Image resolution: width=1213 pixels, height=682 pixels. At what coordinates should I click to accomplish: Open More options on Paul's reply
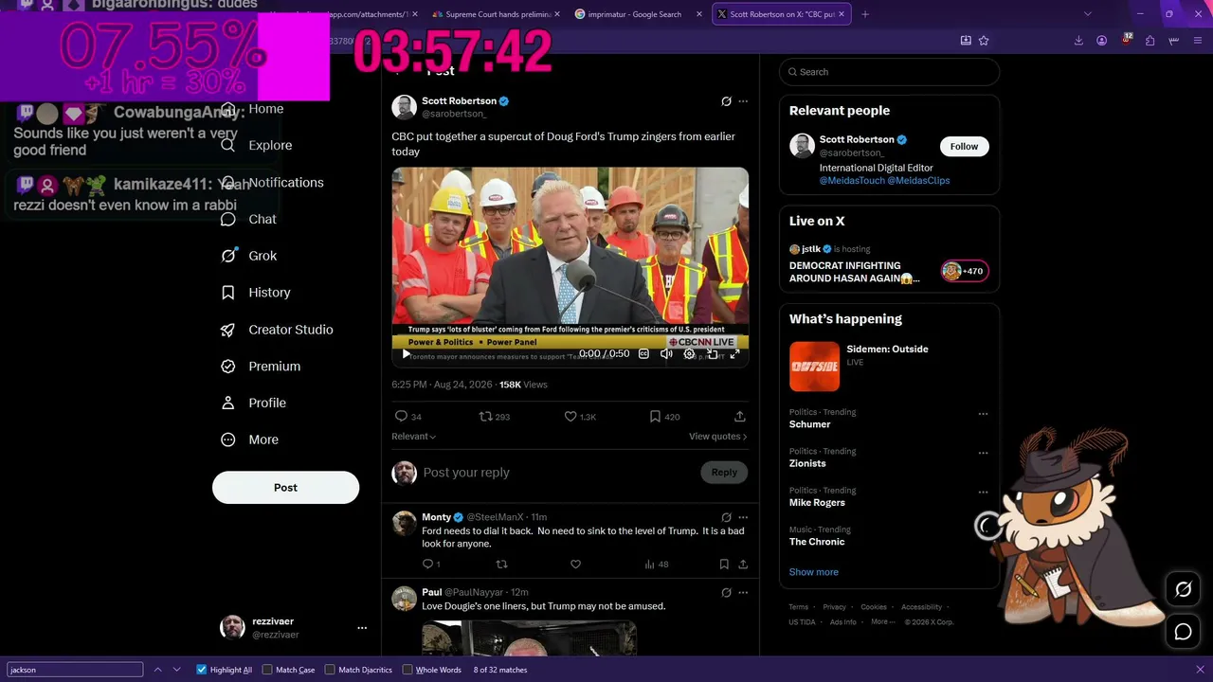(743, 593)
